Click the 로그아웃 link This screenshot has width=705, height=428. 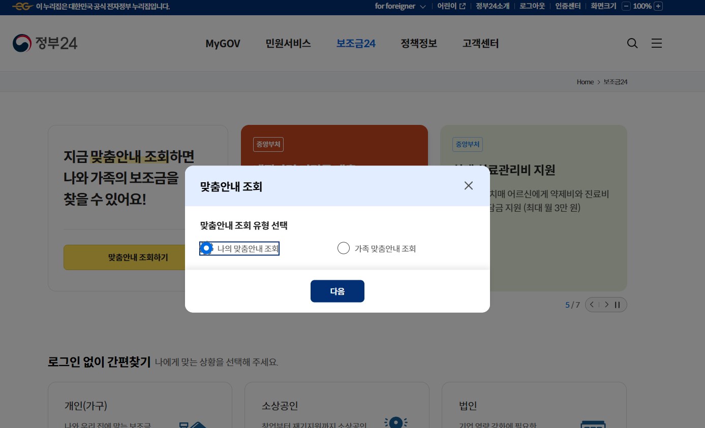pyautogui.click(x=532, y=6)
